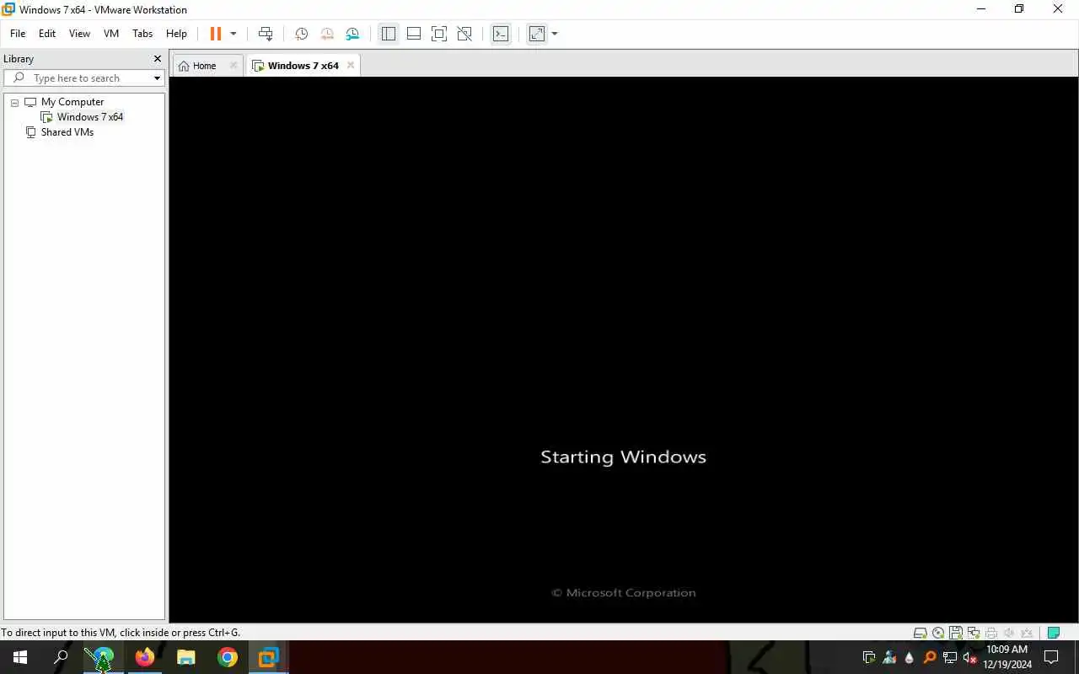Click the network adapter status icon
Viewport: 1079px width, 674px height.
click(x=974, y=633)
